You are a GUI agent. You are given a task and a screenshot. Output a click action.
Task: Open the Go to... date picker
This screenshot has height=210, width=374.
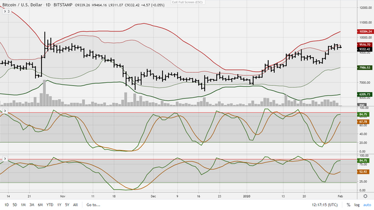[x=93, y=205]
